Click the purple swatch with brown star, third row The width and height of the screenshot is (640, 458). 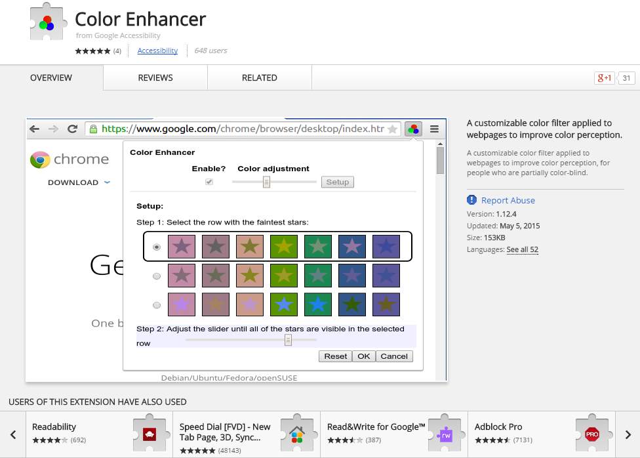click(x=386, y=305)
